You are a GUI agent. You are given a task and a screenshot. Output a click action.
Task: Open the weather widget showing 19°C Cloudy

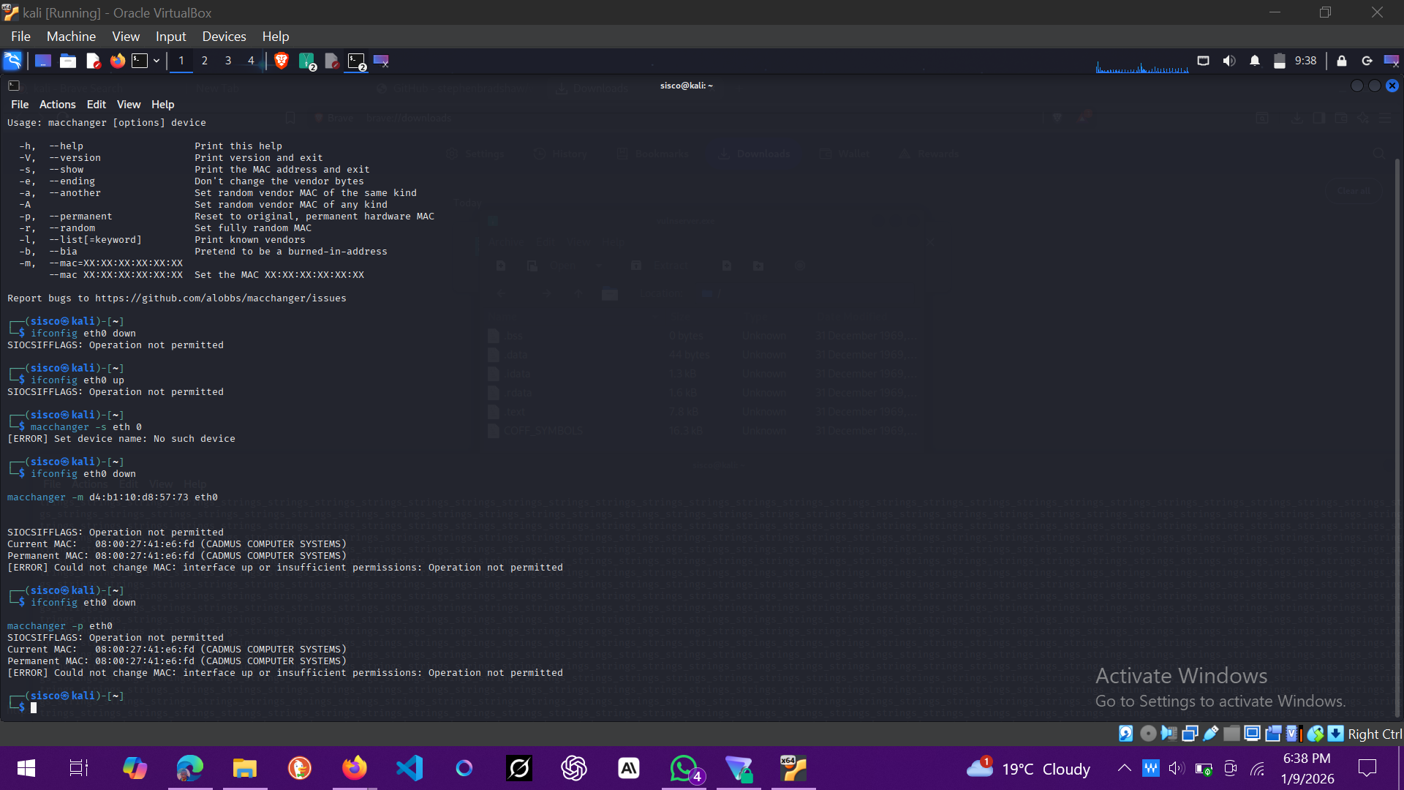point(1029,768)
